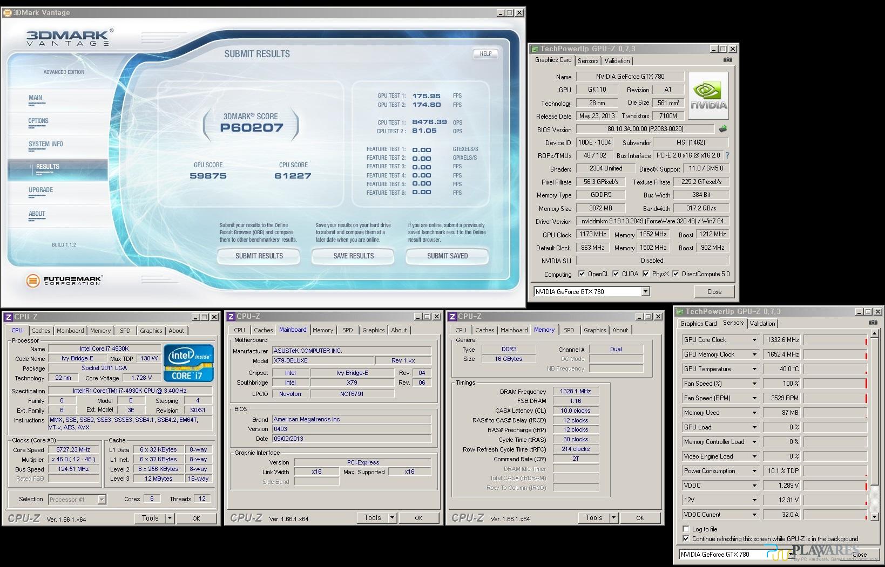
Task: Switch to the SPD tab in CPU-Z Mainboard window
Action: click(x=348, y=330)
